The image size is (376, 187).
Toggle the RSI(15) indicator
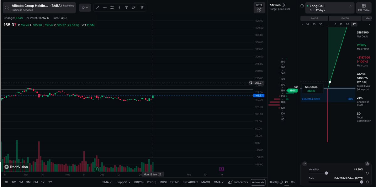[151, 182]
